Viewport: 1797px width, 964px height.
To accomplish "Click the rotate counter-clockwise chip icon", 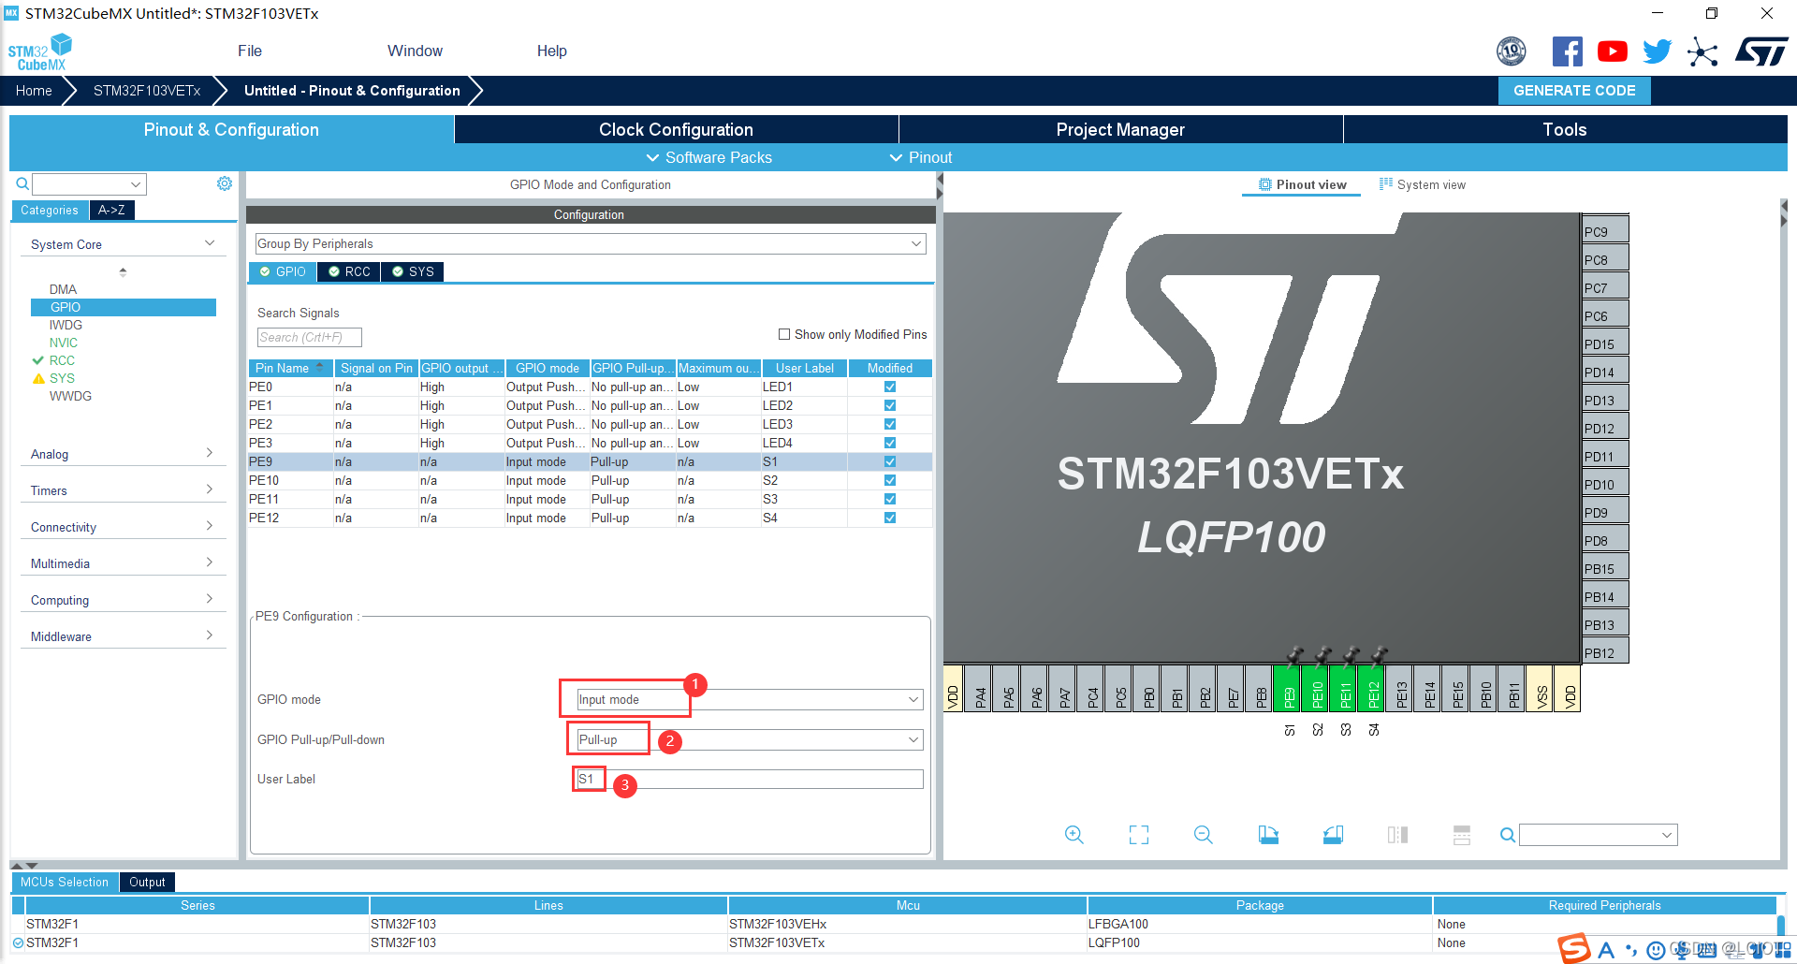I will pos(1333,835).
